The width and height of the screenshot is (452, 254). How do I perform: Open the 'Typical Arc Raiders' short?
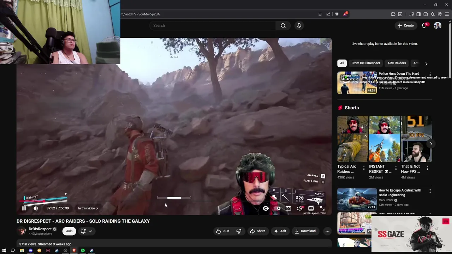pyautogui.click(x=352, y=139)
